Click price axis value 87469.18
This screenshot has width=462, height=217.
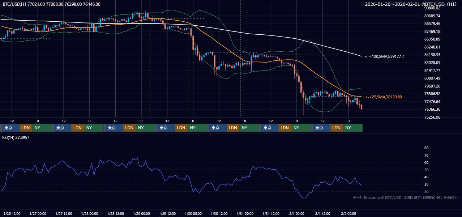(432, 31)
